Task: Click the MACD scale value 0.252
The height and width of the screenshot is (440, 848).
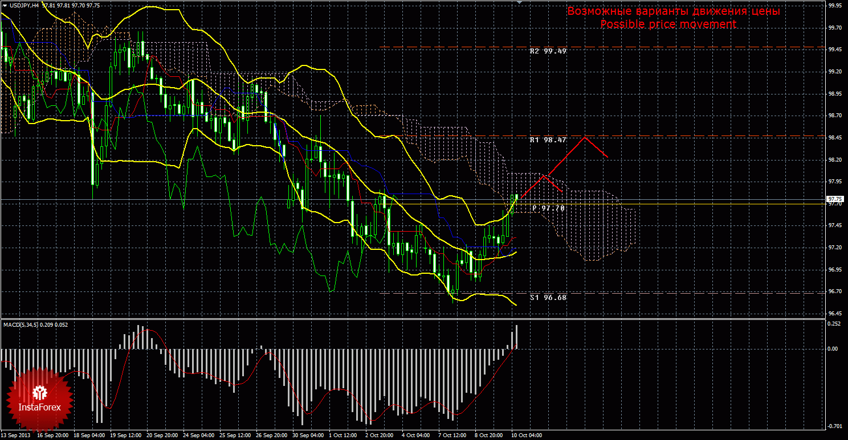Action: point(833,324)
